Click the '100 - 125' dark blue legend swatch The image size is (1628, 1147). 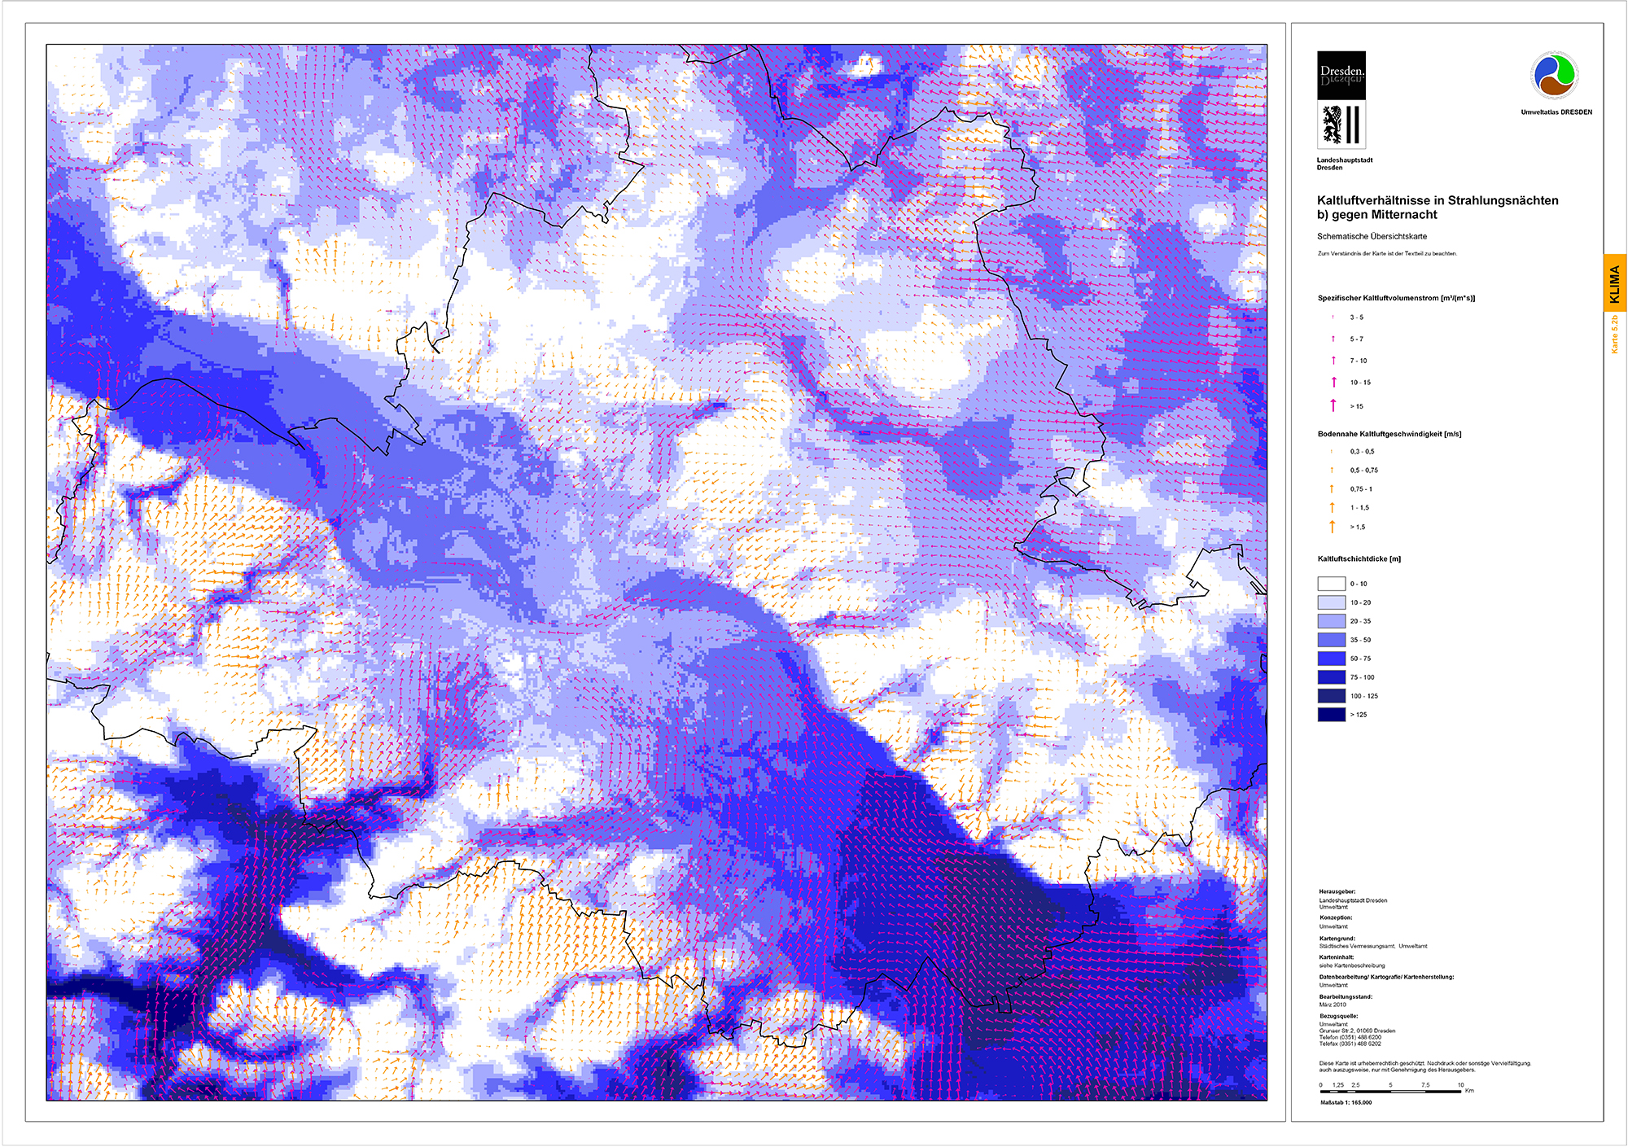[x=1332, y=696]
